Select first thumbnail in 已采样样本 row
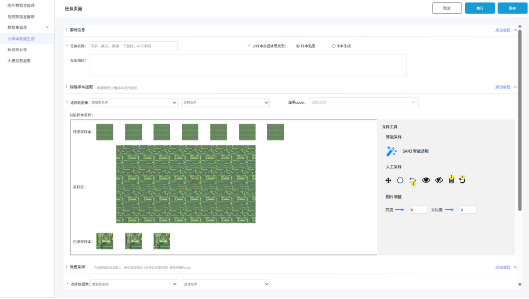The width and height of the screenshot is (529, 299). pyautogui.click(x=105, y=241)
